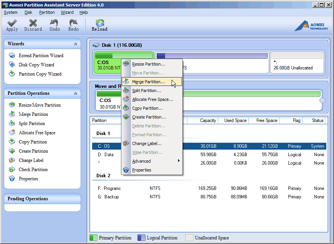
Task: Click blue Logical Partition legend swatch
Action: point(141,237)
